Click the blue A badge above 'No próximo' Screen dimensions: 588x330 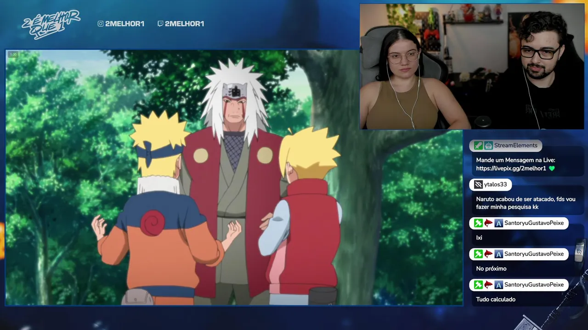498,254
